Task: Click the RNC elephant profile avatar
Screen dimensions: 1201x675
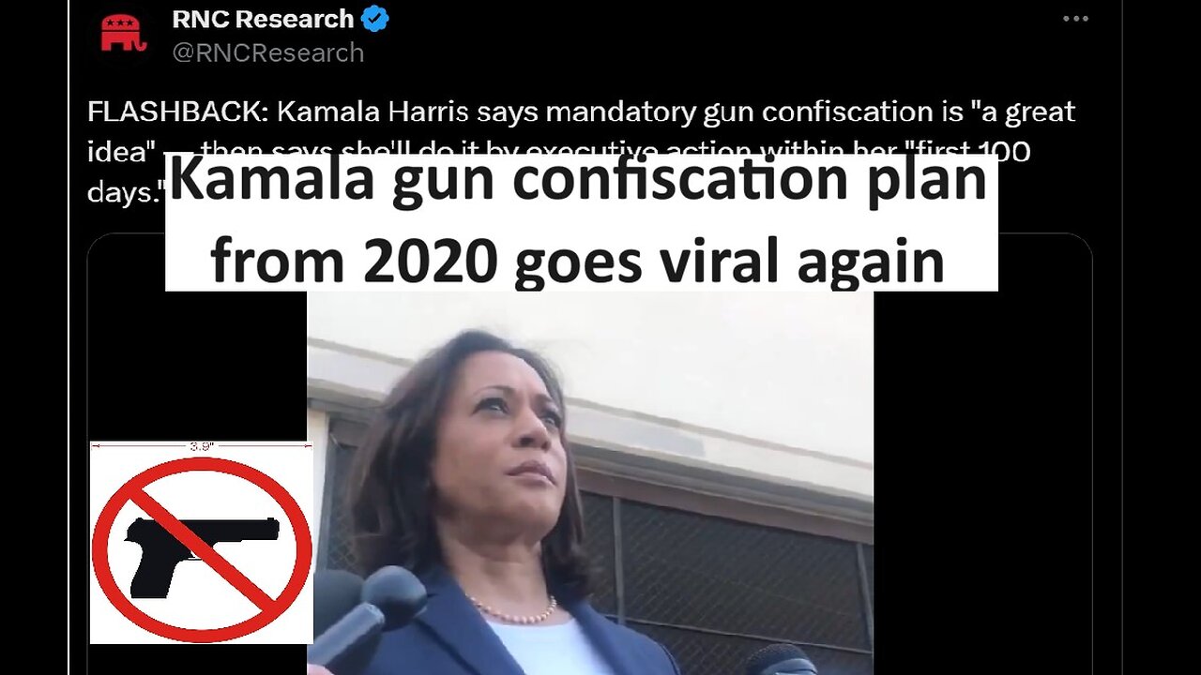Action: coord(123,33)
